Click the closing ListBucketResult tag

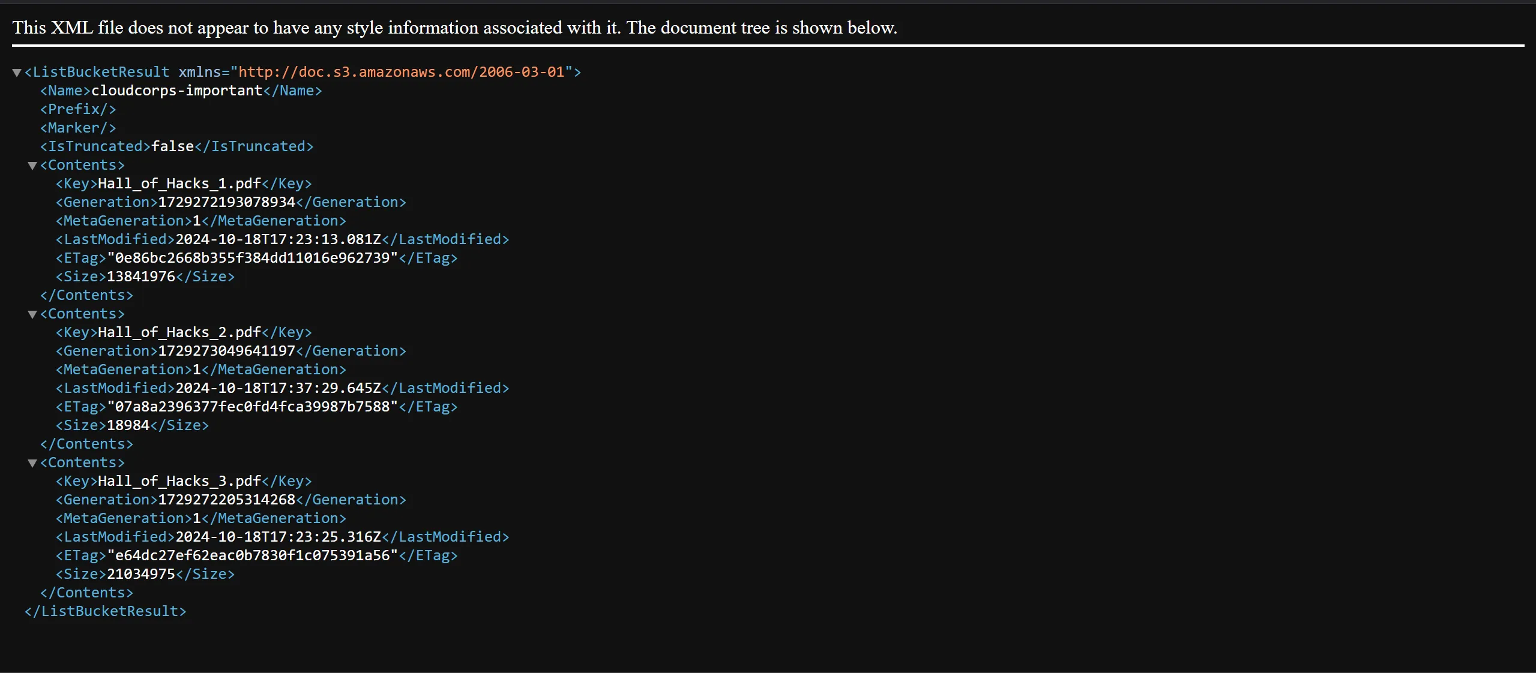(105, 611)
